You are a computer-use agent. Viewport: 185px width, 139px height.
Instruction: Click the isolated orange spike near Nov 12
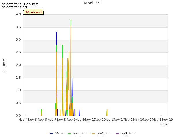click(x=107, y=113)
